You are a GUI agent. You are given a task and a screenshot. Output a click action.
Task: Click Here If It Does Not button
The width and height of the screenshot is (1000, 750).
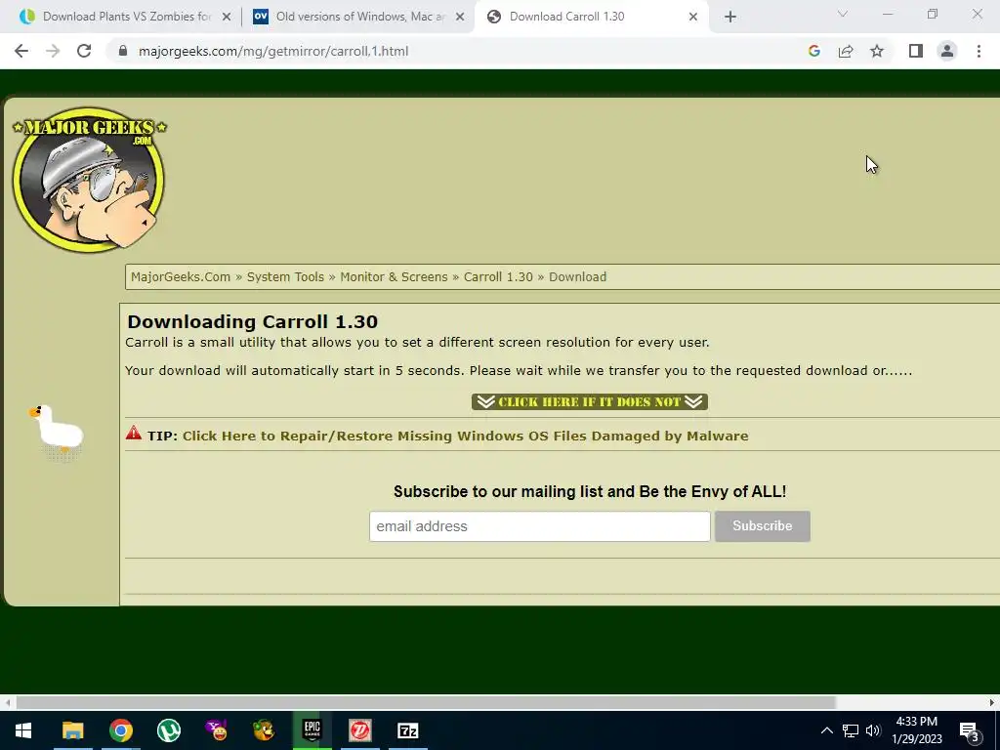[x=589, y=401]
